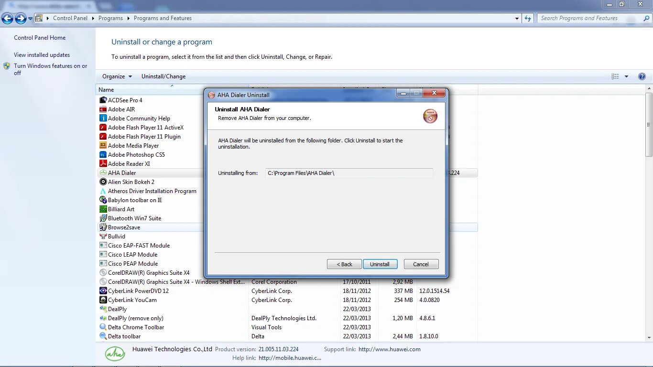Cancel the AHA Dialer uninstall
The height and width of the screenshot is (367, 653).
421,264
